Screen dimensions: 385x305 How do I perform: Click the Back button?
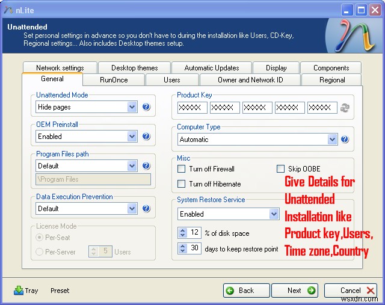(x=246, y=291)
